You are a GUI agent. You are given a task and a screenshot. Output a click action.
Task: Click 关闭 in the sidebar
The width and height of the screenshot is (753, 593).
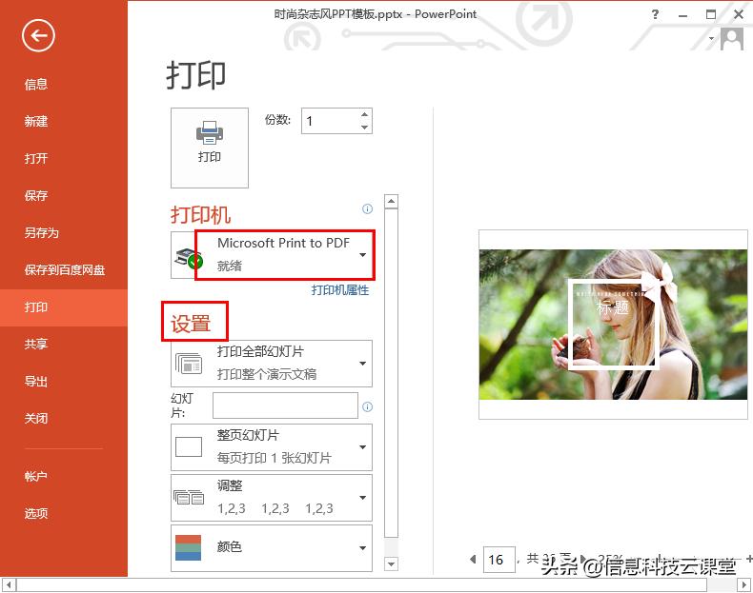36,419
